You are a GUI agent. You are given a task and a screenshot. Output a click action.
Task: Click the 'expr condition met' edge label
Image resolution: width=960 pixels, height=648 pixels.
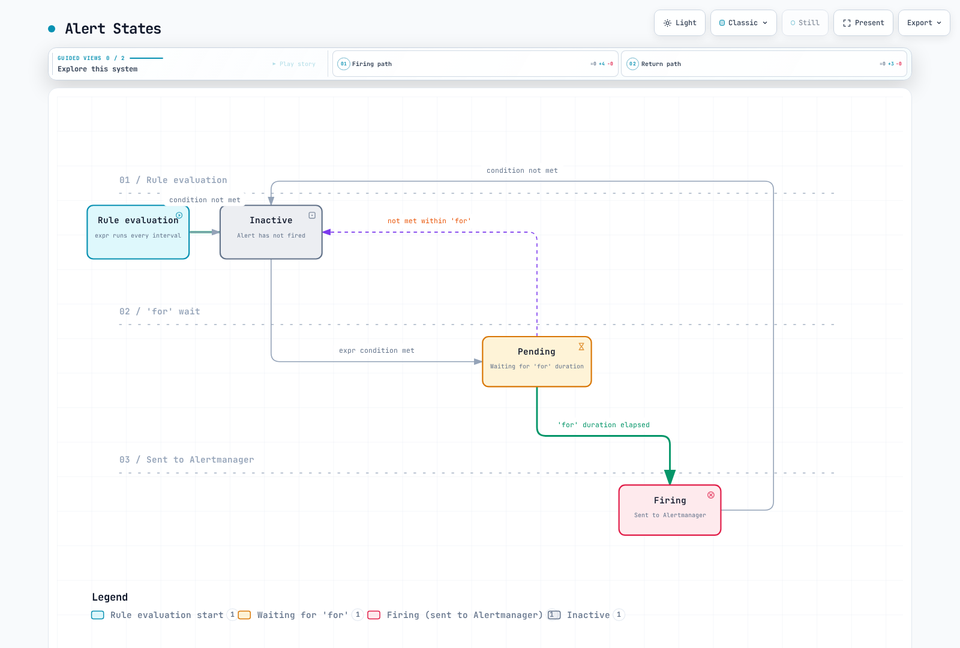377,350
